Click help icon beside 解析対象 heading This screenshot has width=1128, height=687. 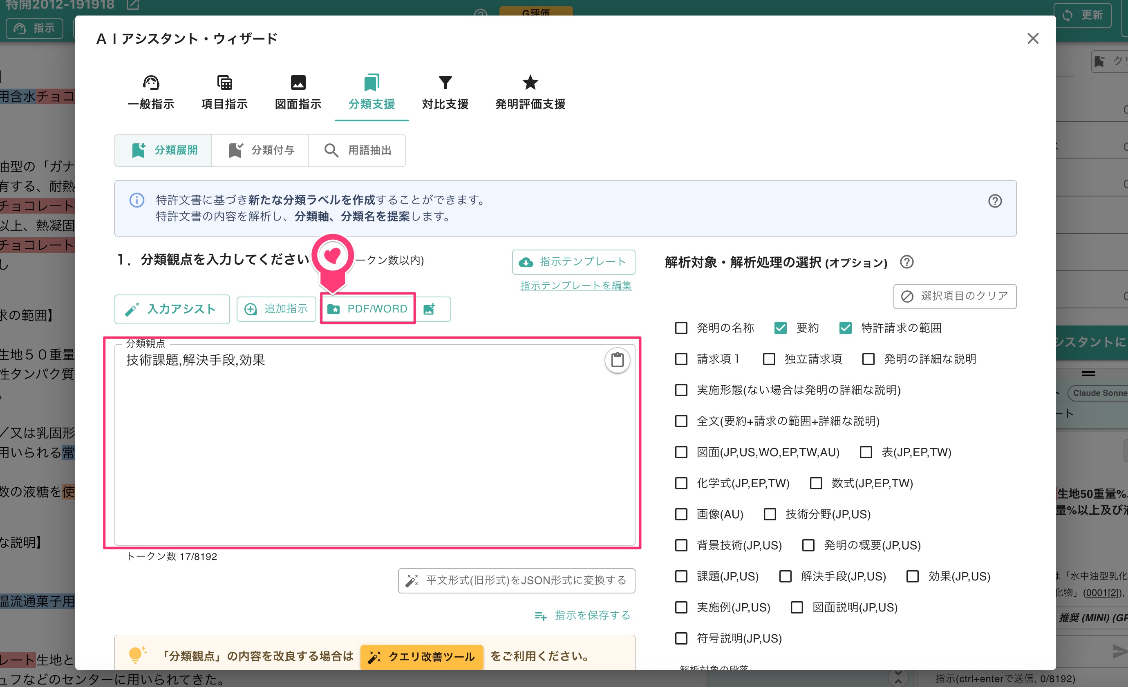[x=906, y=262]
